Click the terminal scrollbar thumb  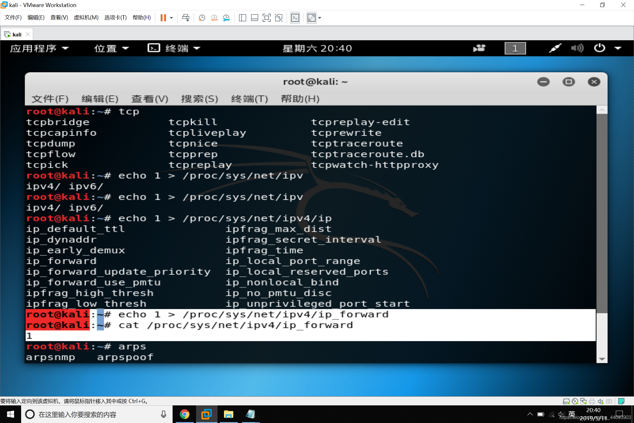click(602, 213)
